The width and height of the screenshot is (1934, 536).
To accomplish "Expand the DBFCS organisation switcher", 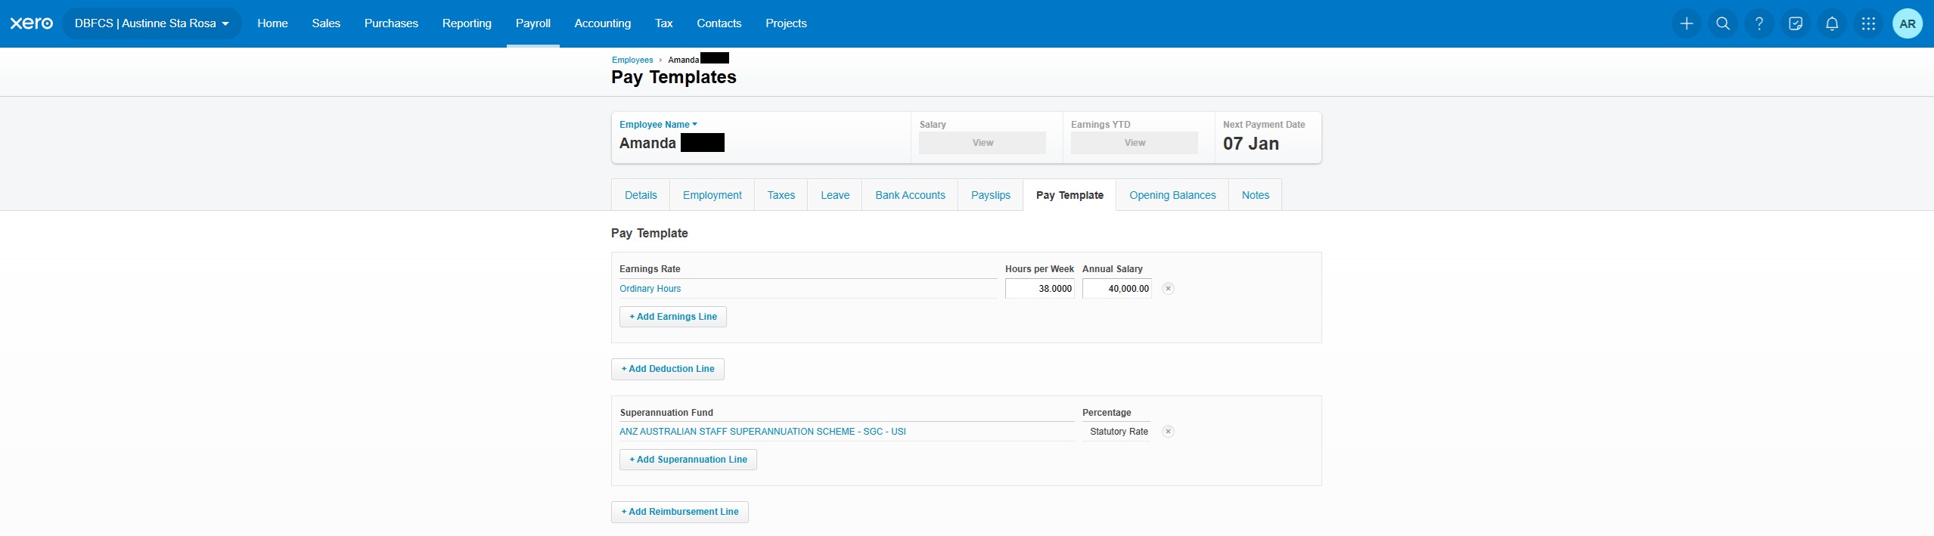I will pyautogui.click(x=152, y=23).
